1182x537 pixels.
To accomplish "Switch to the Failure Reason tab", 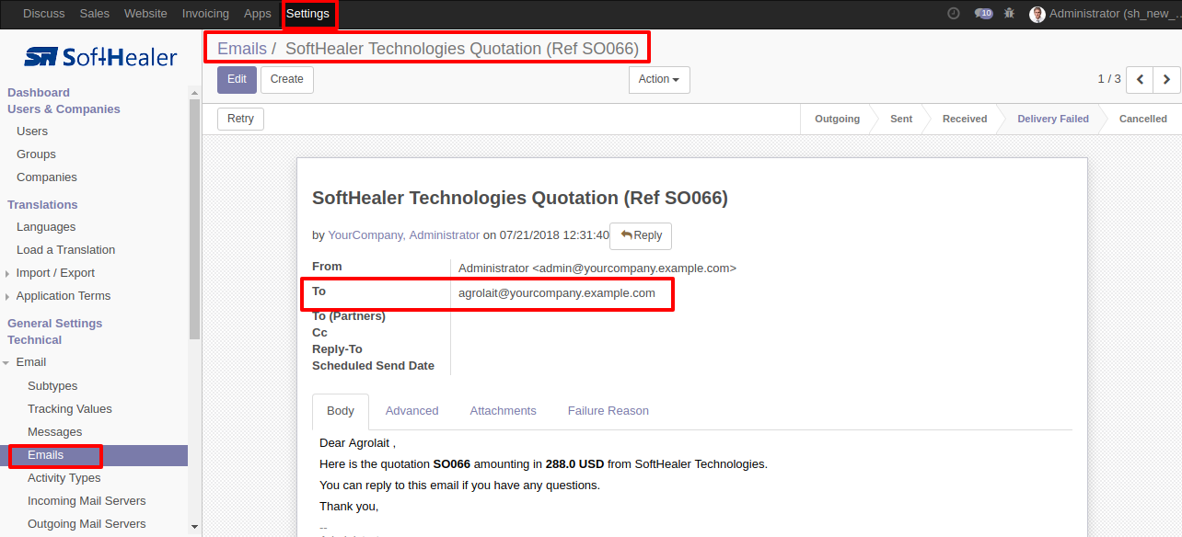I will tap(608, 411).
